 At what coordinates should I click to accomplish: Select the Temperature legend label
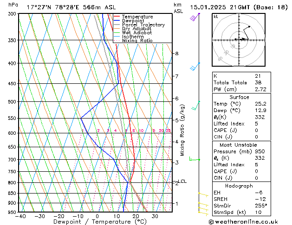click(x=137, y=17)
